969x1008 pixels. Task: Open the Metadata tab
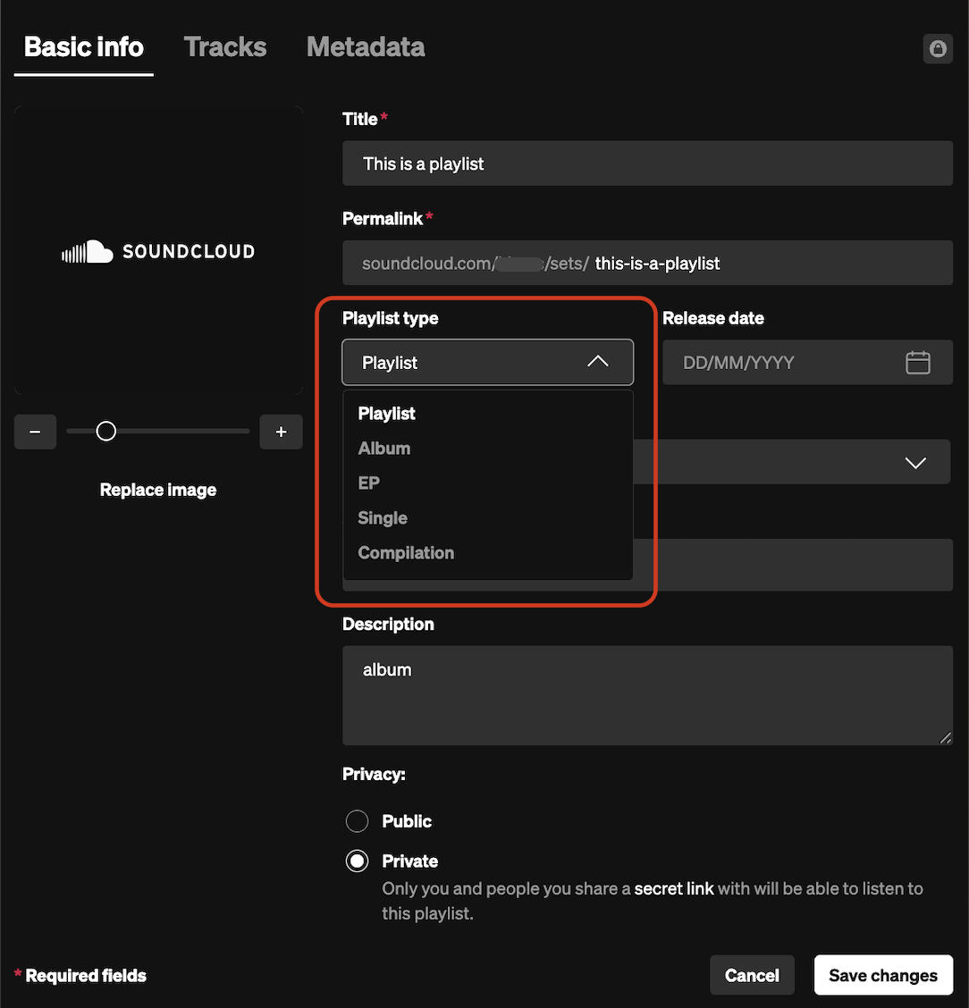366,47
